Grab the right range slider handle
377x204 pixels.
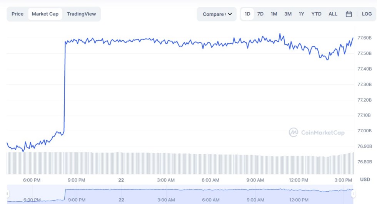[x=353, y=194]
